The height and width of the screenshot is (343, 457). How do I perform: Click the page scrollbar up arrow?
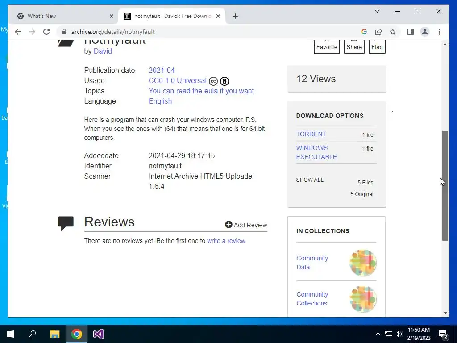445,44
